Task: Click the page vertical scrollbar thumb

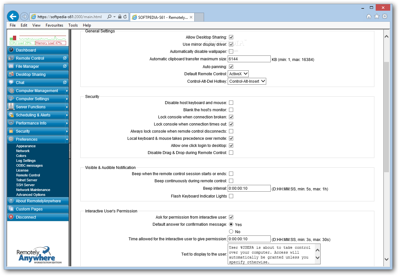Action: tap(386, 117)
